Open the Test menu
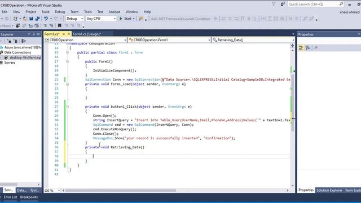The height and width of the screenshot is (203, 361). [x=100, y=12]
